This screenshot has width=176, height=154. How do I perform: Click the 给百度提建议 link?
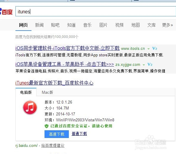[x=53, y=145]
